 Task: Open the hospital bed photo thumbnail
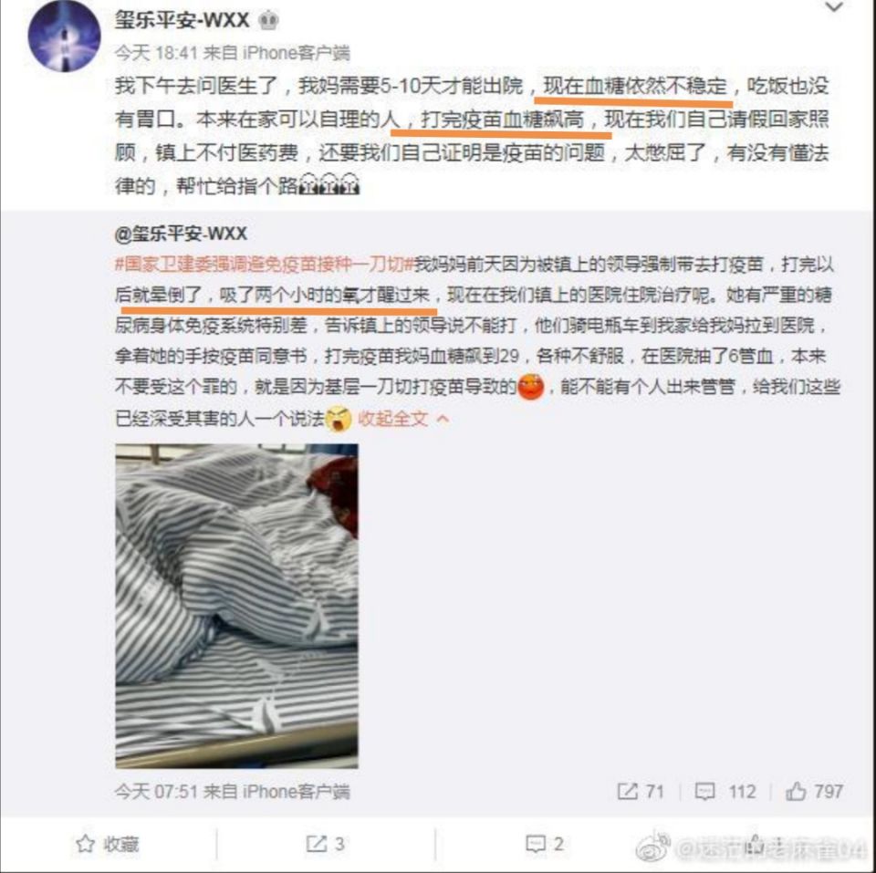[237, 606]
